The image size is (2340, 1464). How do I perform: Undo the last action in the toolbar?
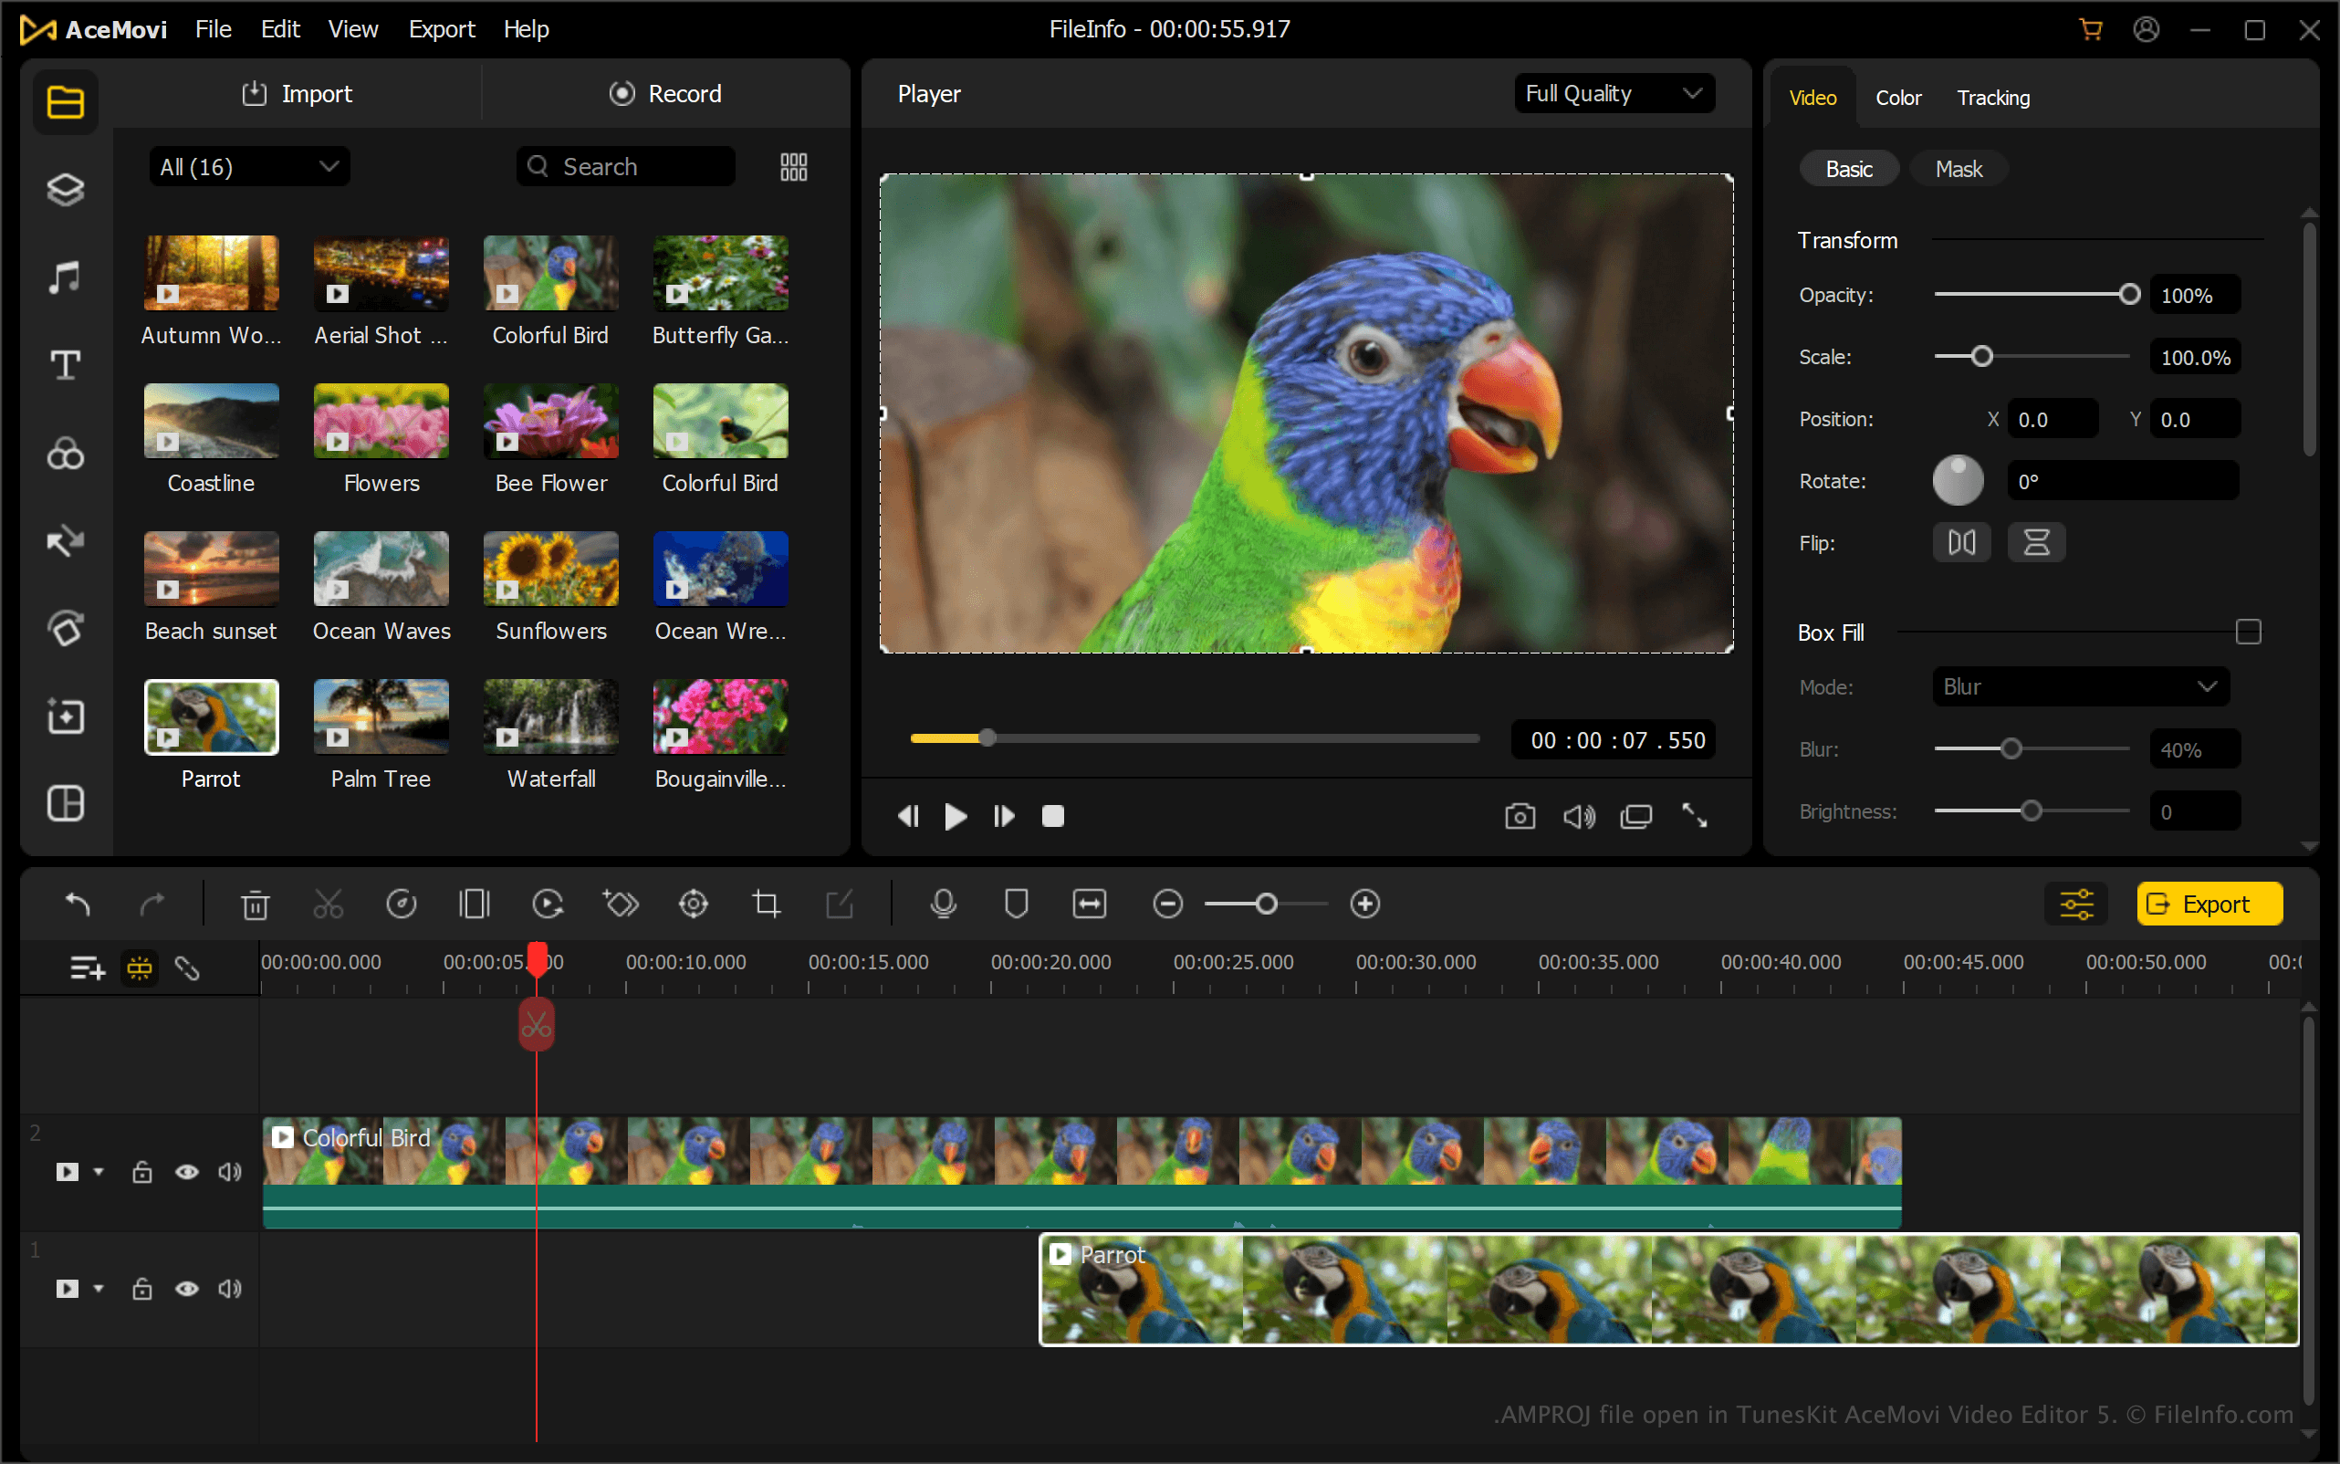[x=78, y=905]
